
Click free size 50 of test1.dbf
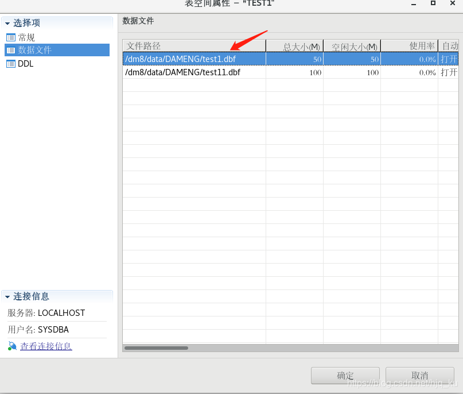tap(375, 59)
